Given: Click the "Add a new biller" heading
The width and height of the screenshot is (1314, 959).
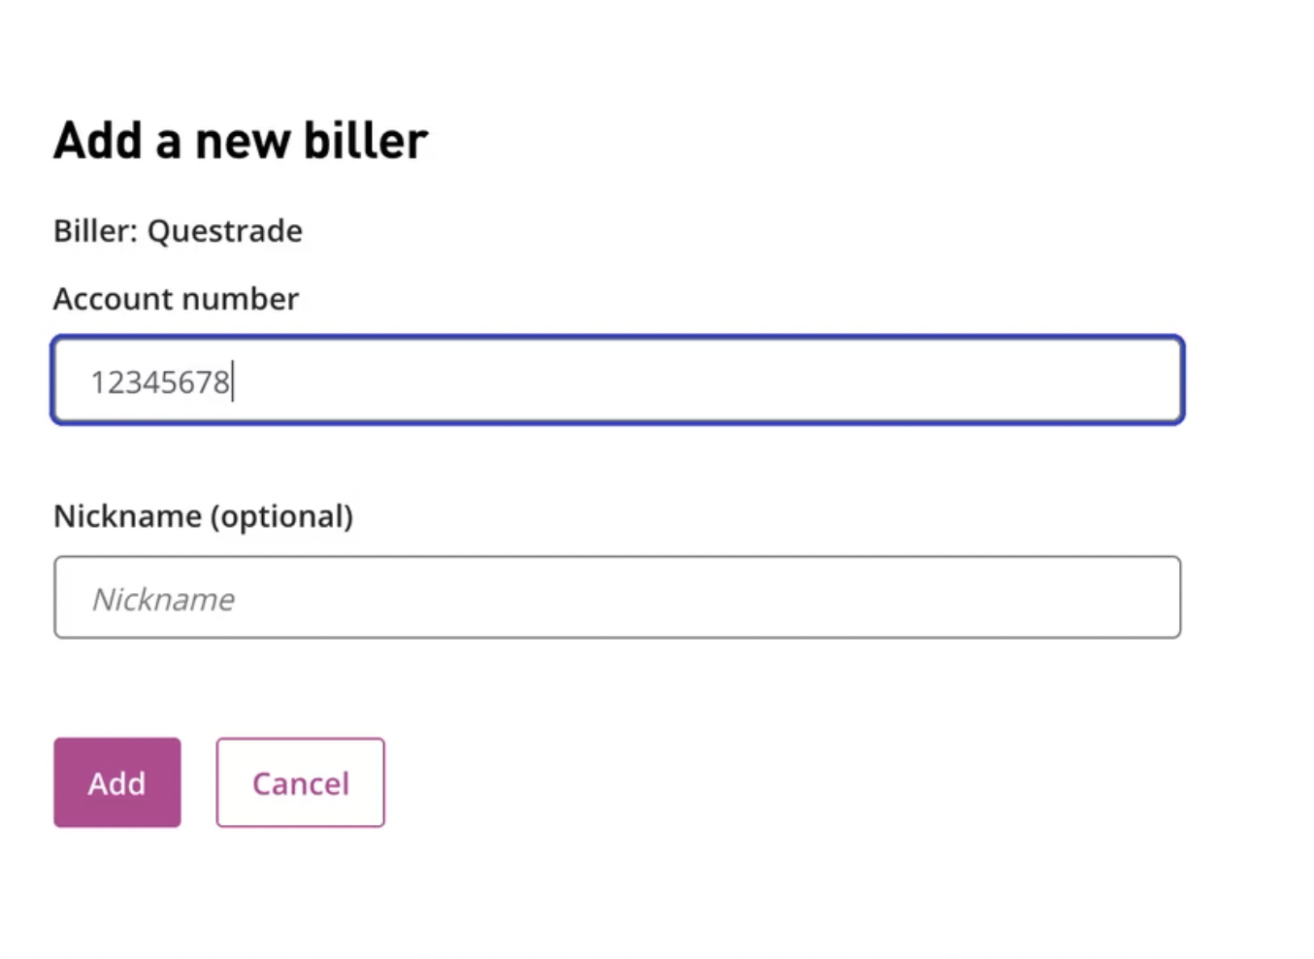Looking at the screenshot, I should [241, 141].
